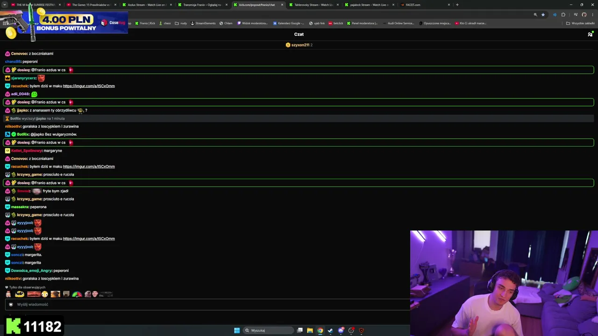Open Google Chrome from the taskbar
The image size is (598, 336).
(320, 330)
